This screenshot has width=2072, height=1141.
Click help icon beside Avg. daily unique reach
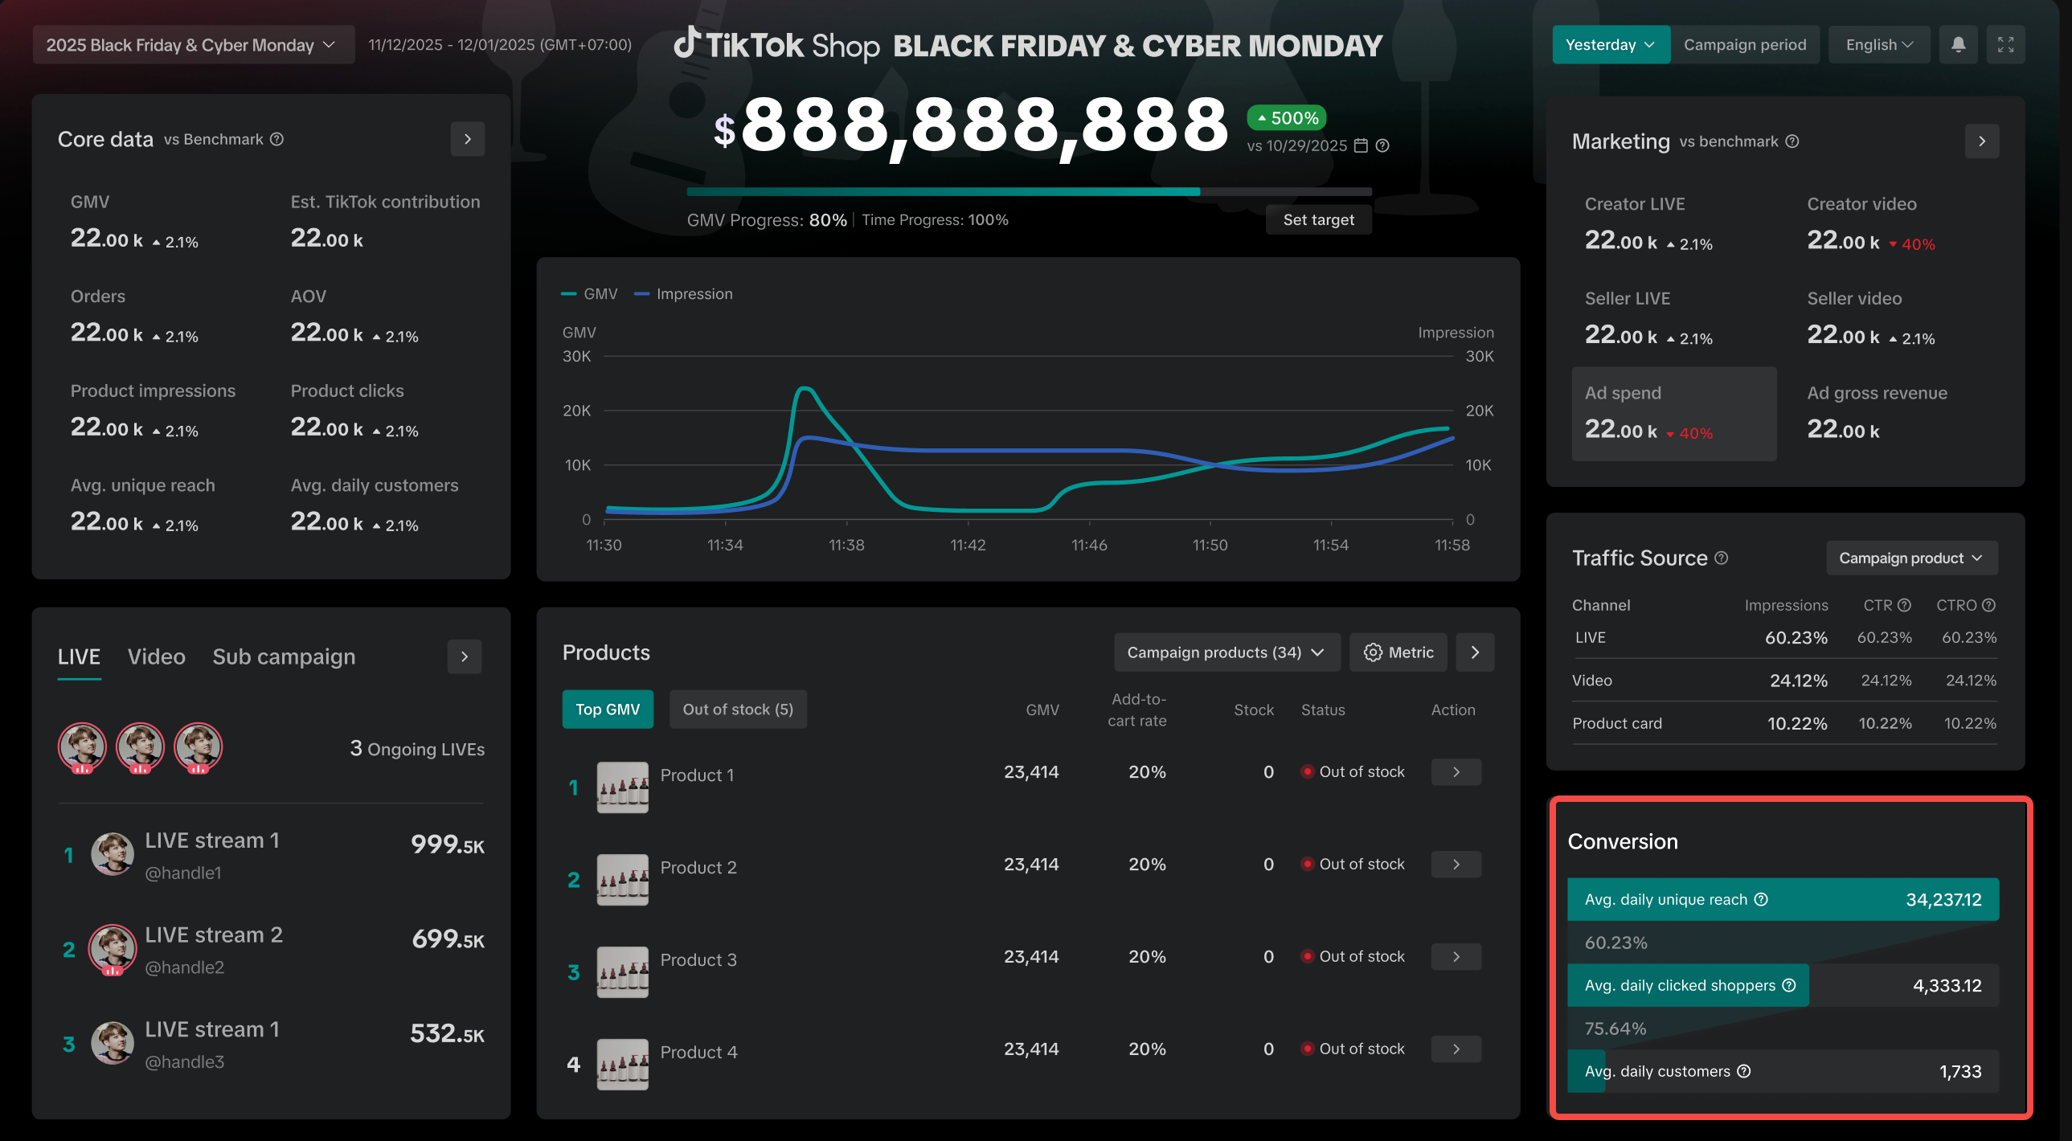point(1761,900)
